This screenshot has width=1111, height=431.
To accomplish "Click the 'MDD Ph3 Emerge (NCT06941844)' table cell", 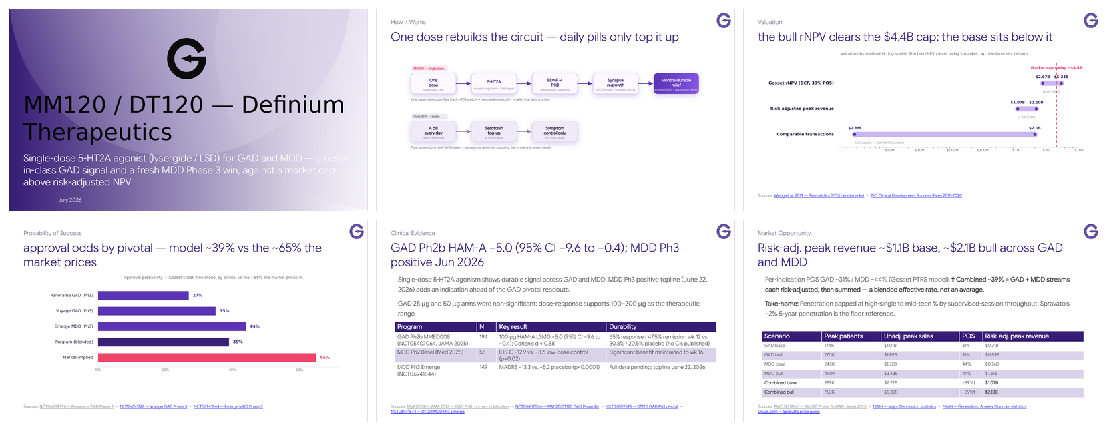I will pyautogui.click(x=435, y=370).
